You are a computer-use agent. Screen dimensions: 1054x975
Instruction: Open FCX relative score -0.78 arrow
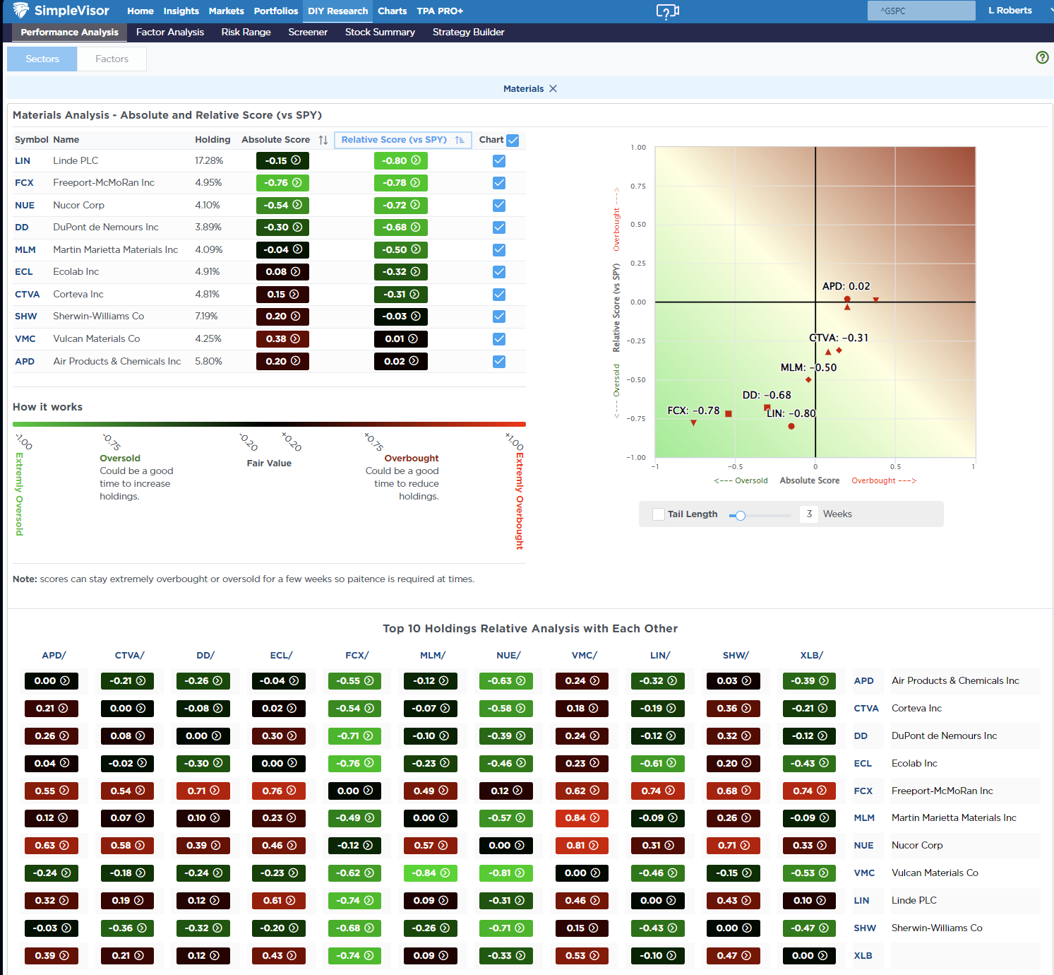pos(415,183)
